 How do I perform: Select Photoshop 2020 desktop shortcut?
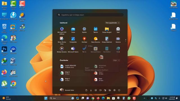click(x=4, y=51)
